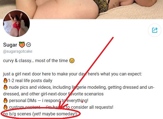The image size is (163, 119).
Task: Click the share profile icon
Action: (x=155, y=30)
